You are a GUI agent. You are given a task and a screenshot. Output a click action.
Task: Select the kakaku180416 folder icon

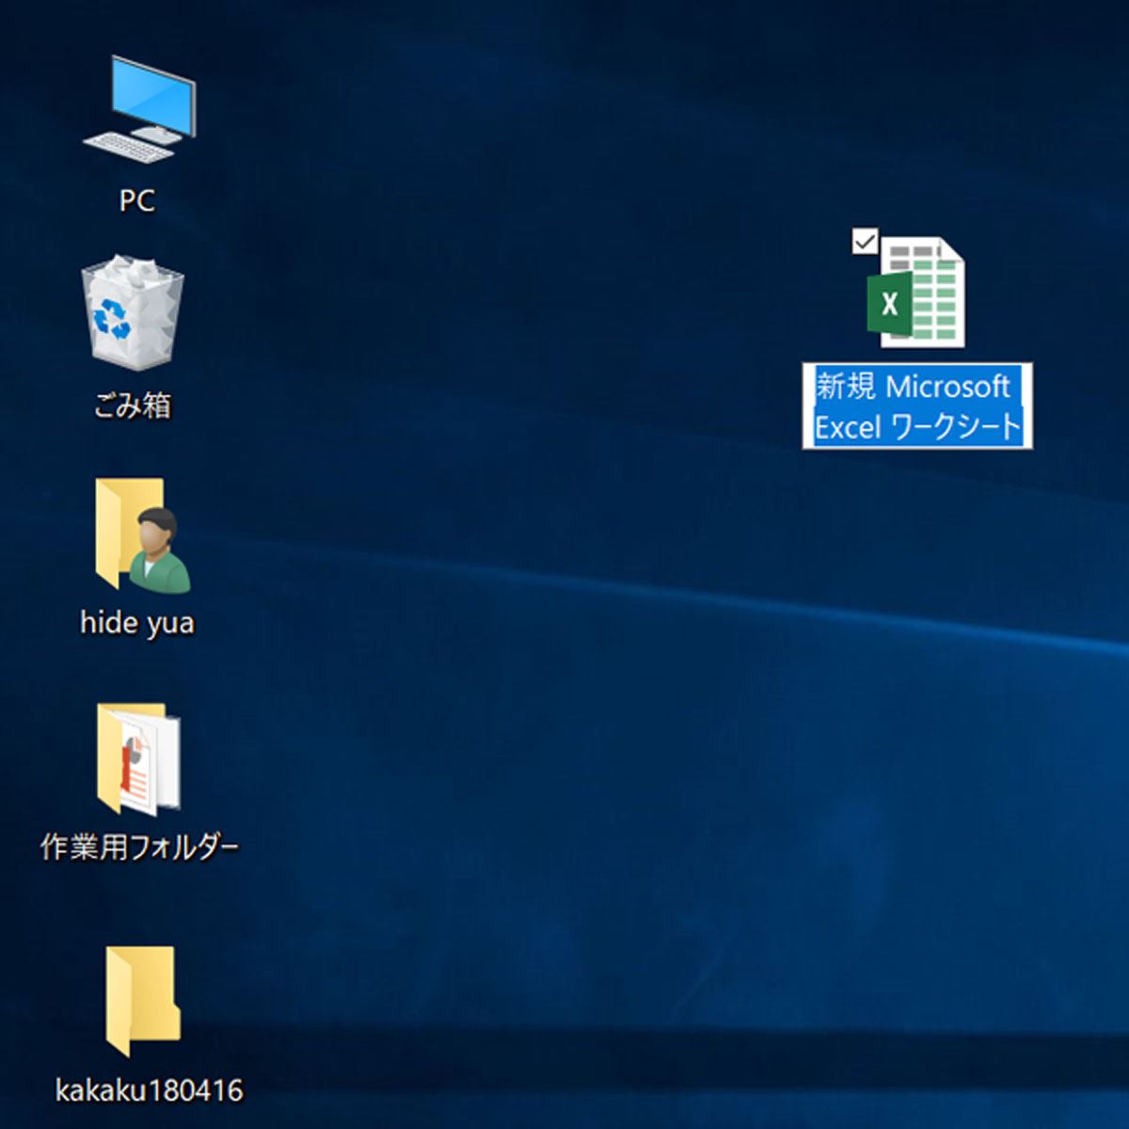pos(142,1002)
